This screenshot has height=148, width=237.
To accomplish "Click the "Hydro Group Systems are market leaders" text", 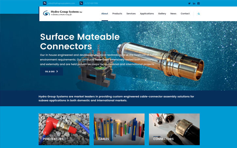I will tap(116, 98).
